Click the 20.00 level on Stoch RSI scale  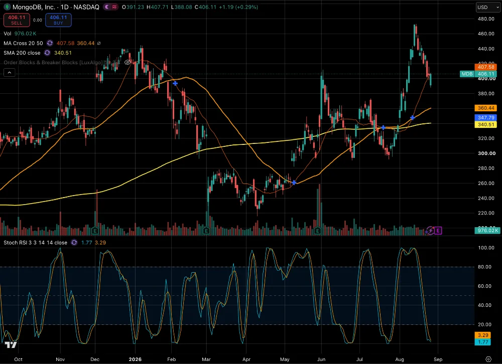pos(484,324)
